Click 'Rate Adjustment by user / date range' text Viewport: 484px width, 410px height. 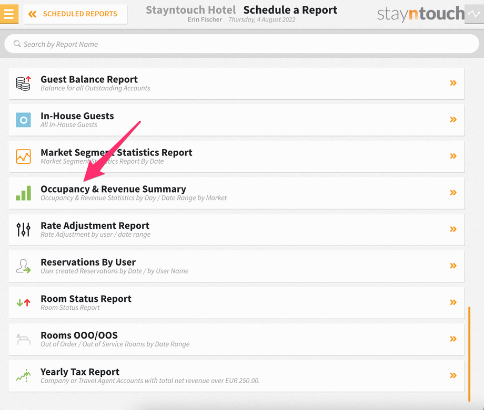tap(96, 235)
